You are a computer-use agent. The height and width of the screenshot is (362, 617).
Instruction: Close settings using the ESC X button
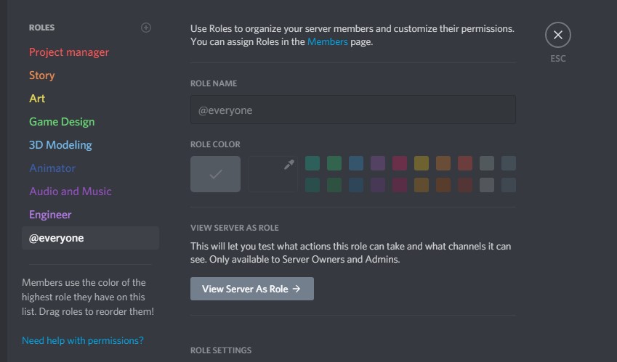(x=557, y=35)
